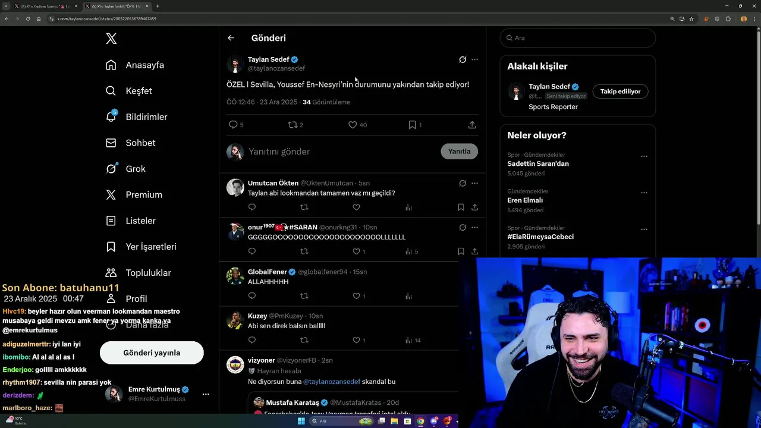Open more options on Taylan Sedef's post
The image size is (761, 428).
474,59
